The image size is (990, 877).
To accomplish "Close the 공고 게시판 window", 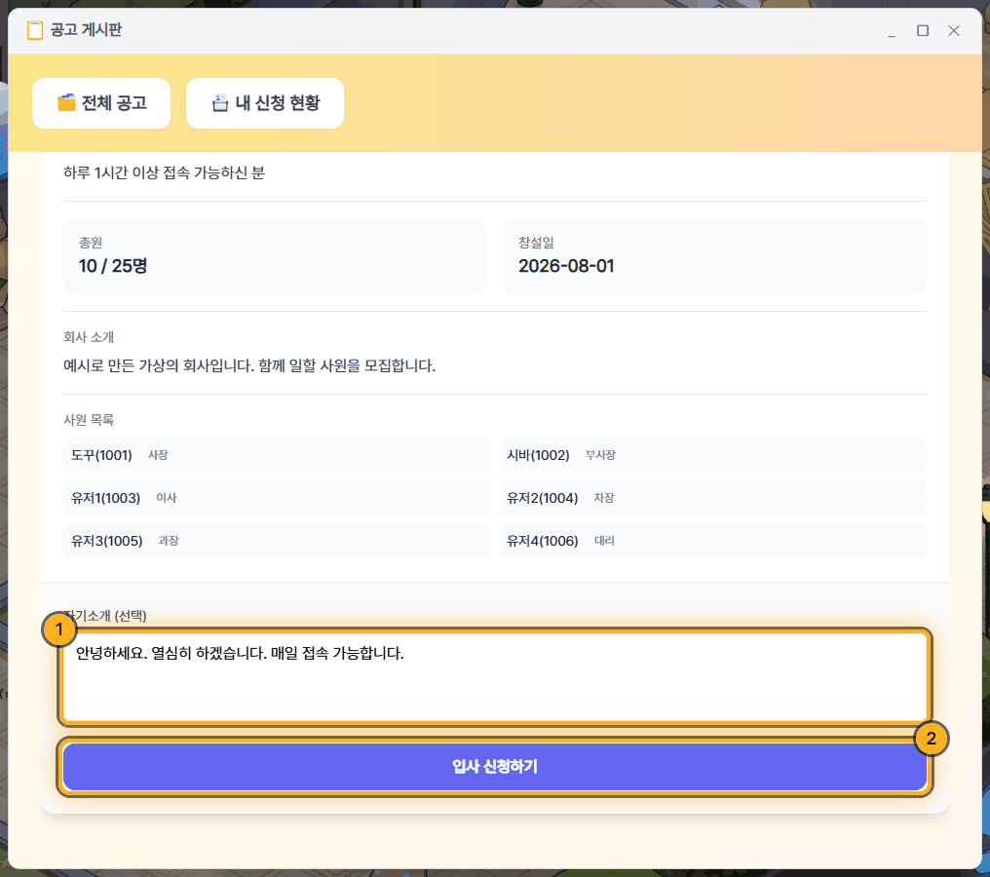I will click(x=954, y=31).
